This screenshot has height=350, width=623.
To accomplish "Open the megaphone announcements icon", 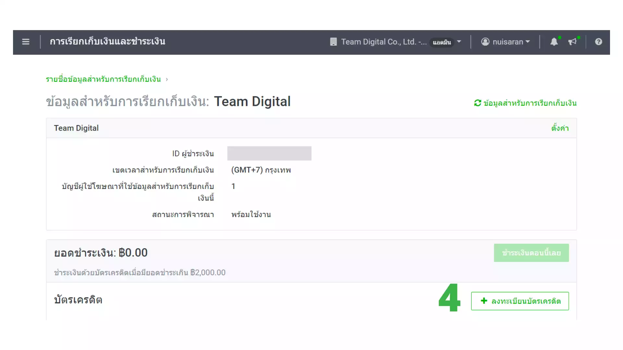I will [572, 42].
